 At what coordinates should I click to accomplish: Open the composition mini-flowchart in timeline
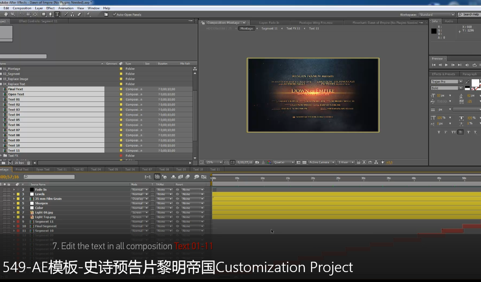coord(148,177)
